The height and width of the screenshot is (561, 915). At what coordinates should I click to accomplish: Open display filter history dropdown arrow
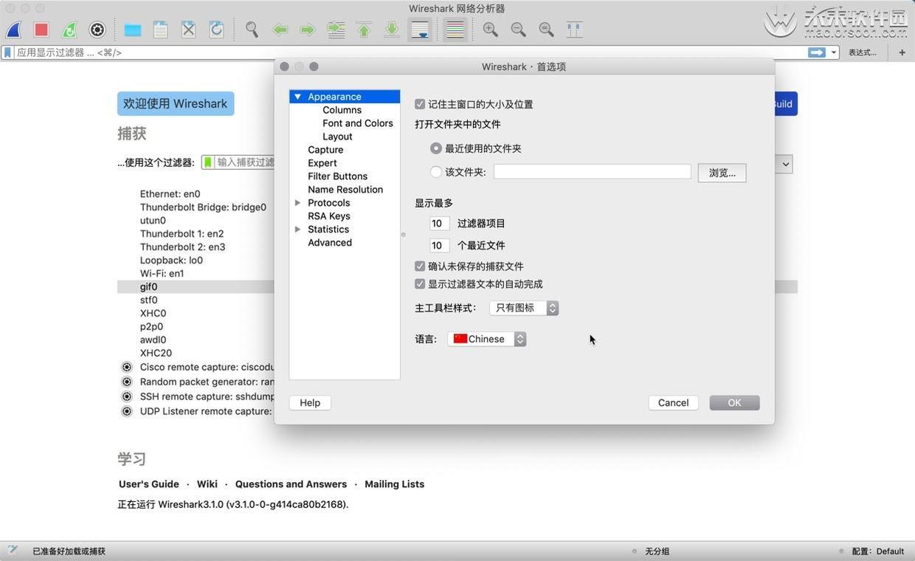[834, 52]
